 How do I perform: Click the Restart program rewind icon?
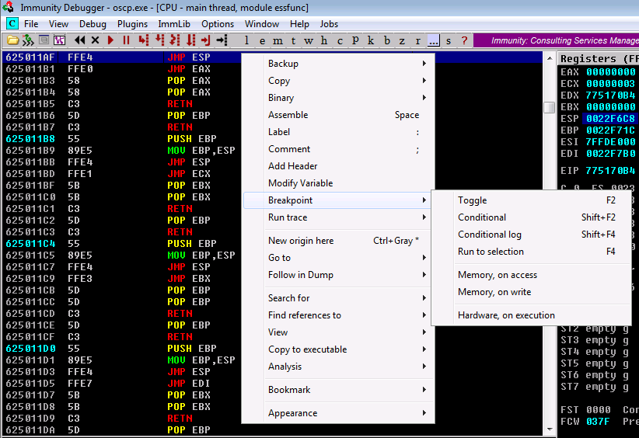80,40
